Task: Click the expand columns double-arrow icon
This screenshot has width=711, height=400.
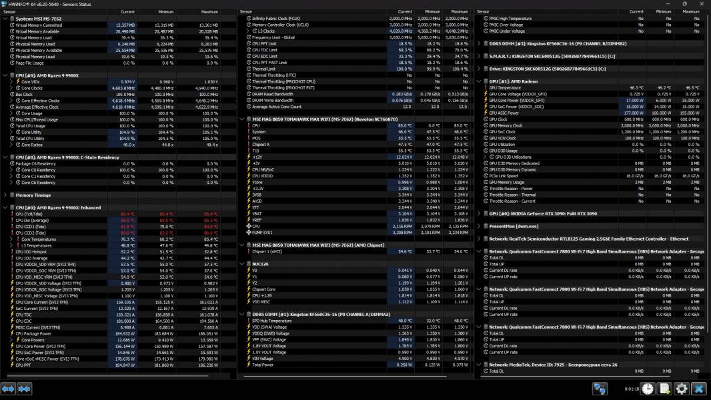Action: pyautogui.click(x=8, y=389)
